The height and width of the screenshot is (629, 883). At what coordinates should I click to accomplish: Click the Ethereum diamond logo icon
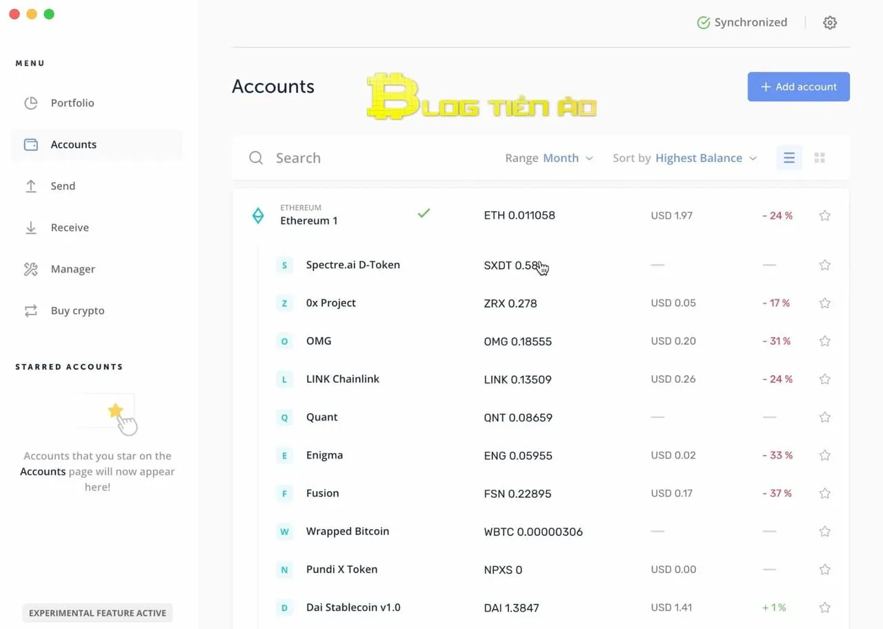[257, 215]
